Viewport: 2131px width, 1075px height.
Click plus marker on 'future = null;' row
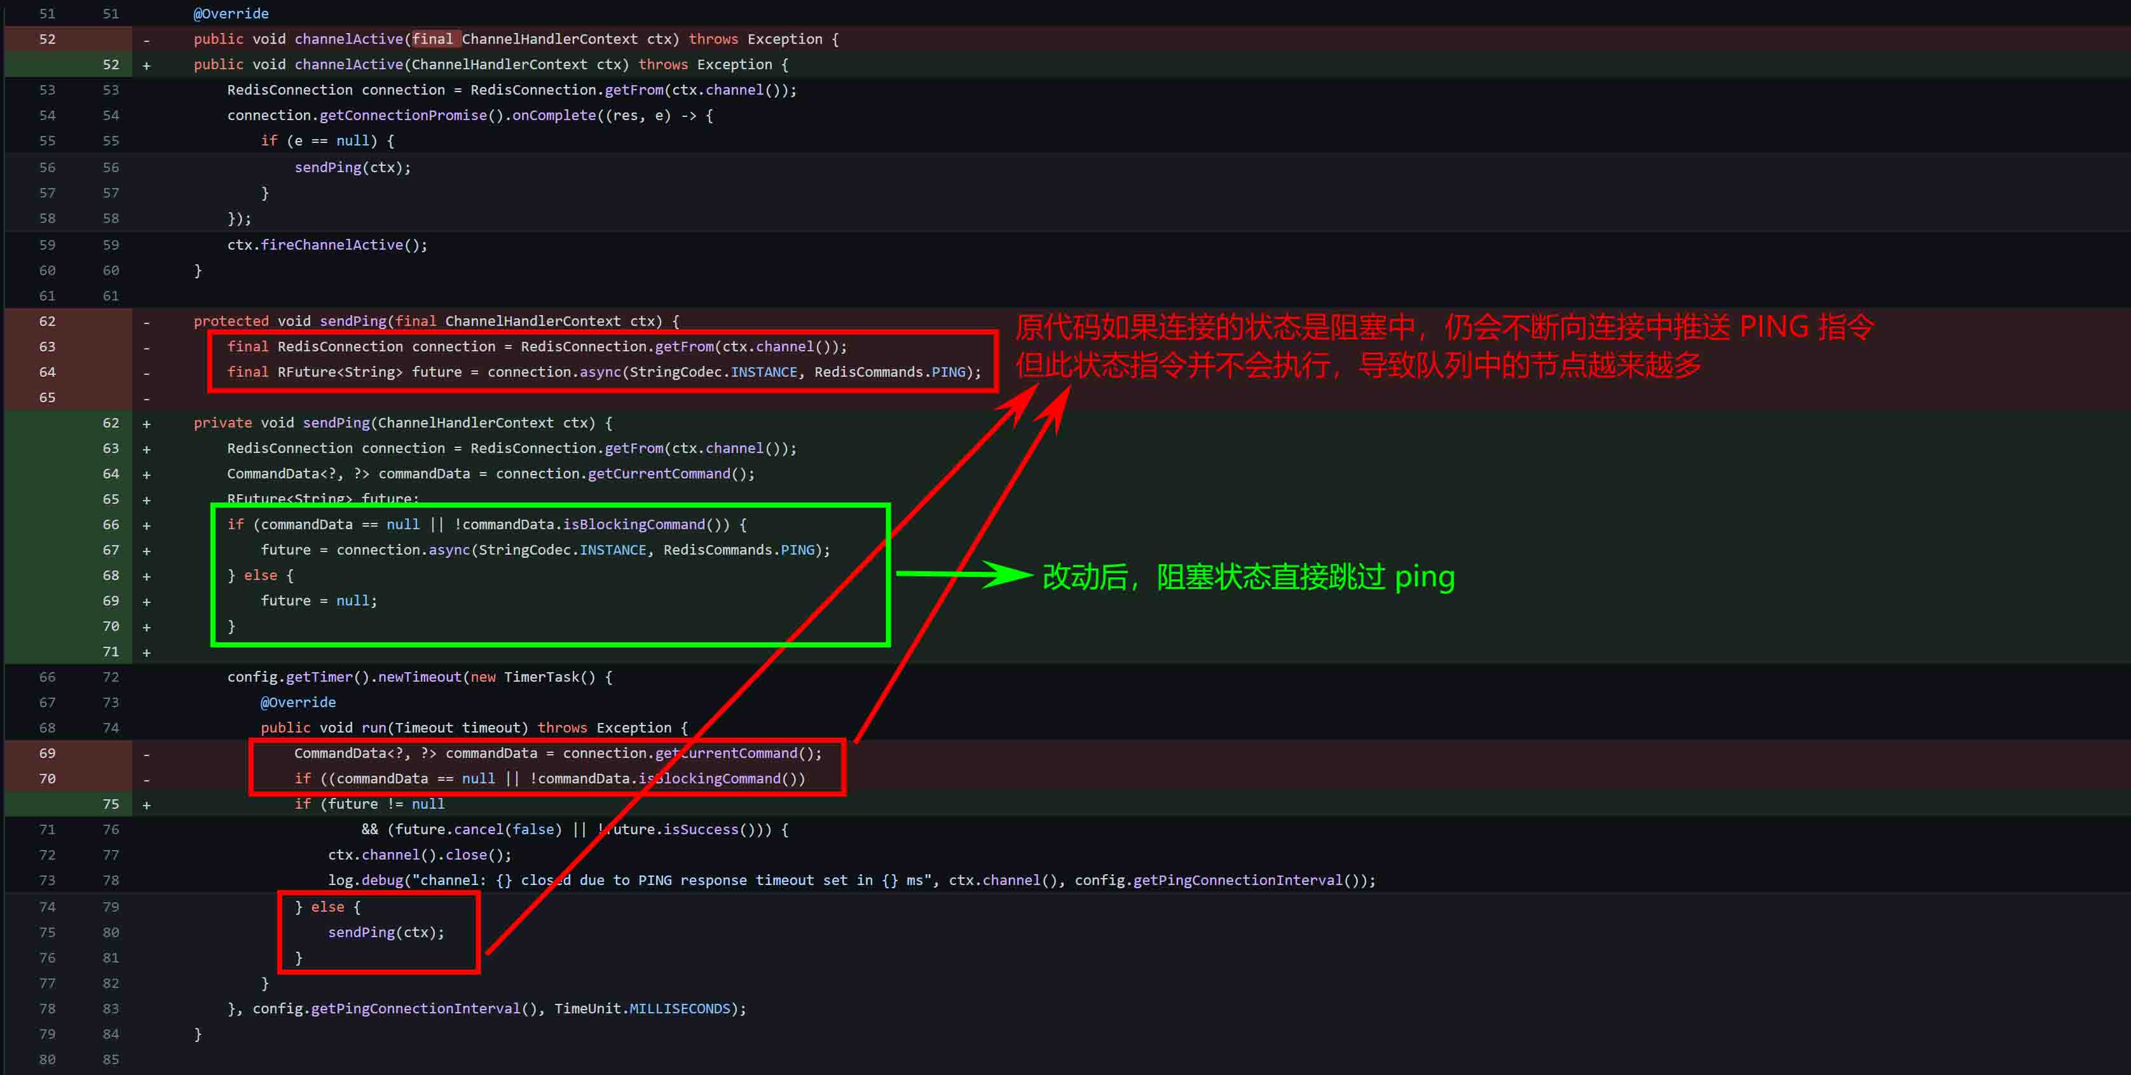(x=146, y=602)
